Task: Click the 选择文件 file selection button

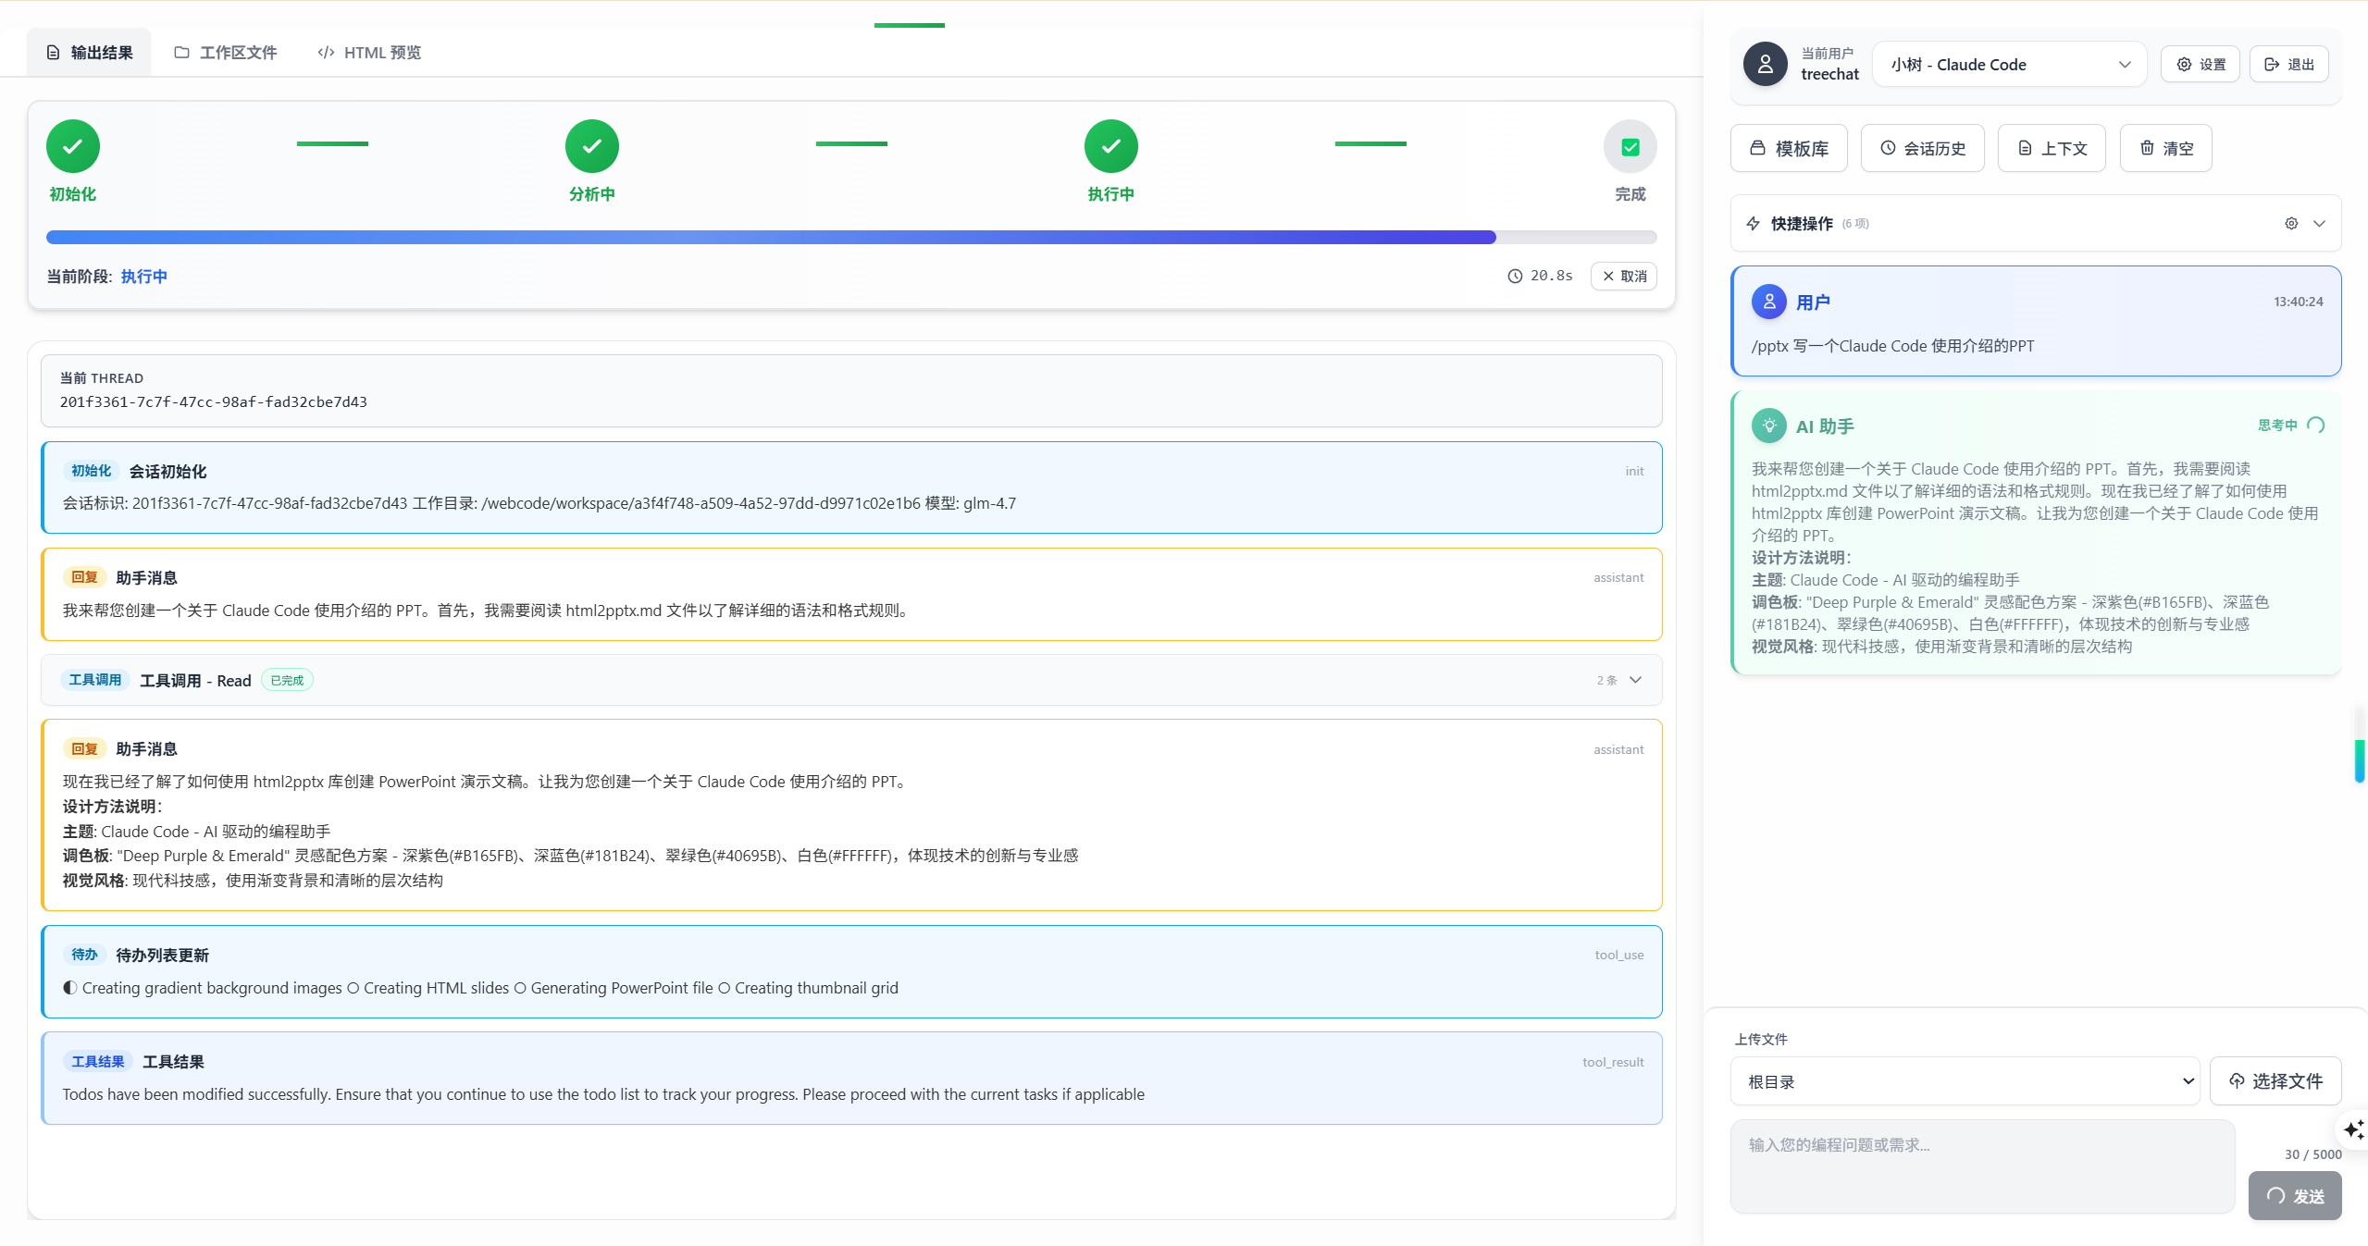Action: click(x=2275, y=1080)
